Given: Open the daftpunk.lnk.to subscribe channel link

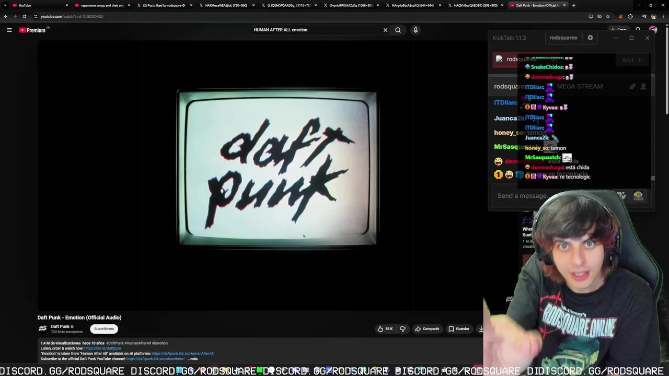Looking at the screenshot, I should 156,359.
